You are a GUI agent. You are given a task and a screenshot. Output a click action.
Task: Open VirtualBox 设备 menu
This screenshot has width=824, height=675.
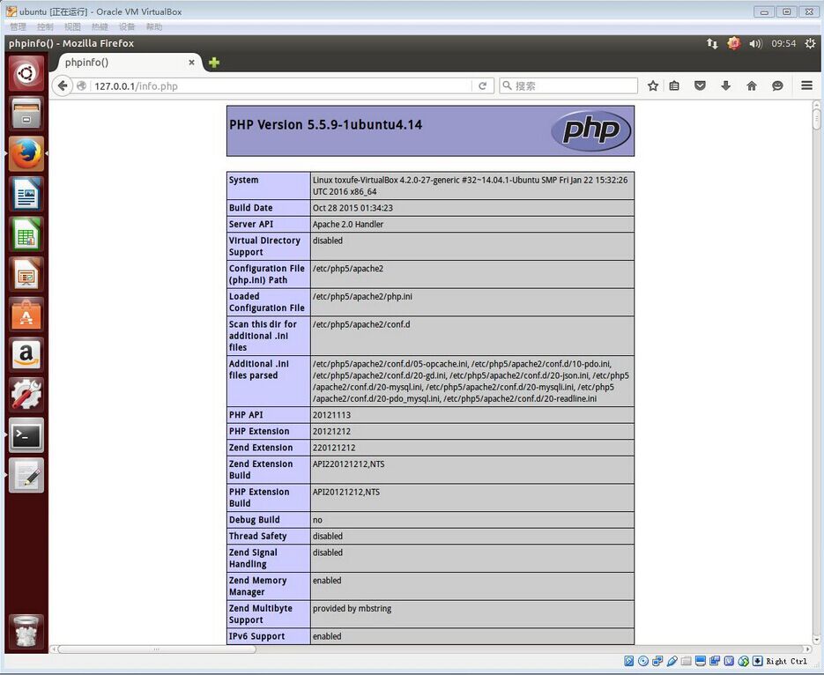[127, 26]
